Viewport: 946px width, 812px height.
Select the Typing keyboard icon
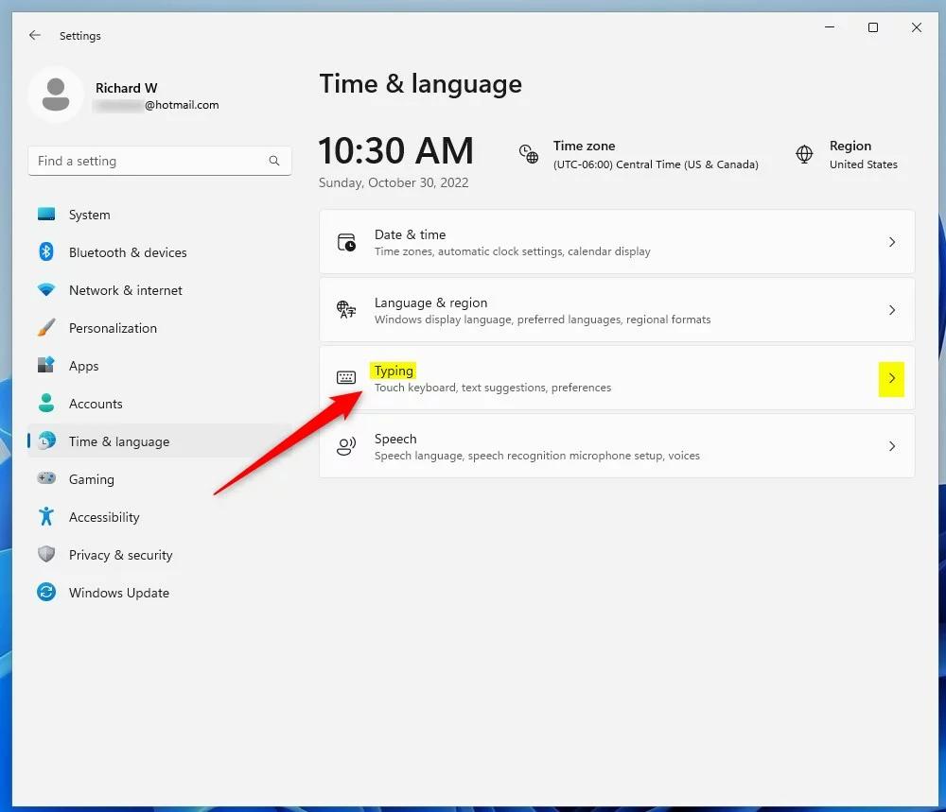[345, 377]
